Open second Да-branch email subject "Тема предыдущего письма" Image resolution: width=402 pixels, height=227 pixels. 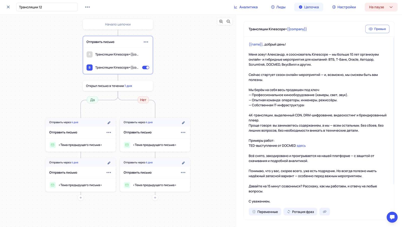[x=80, y=185]
